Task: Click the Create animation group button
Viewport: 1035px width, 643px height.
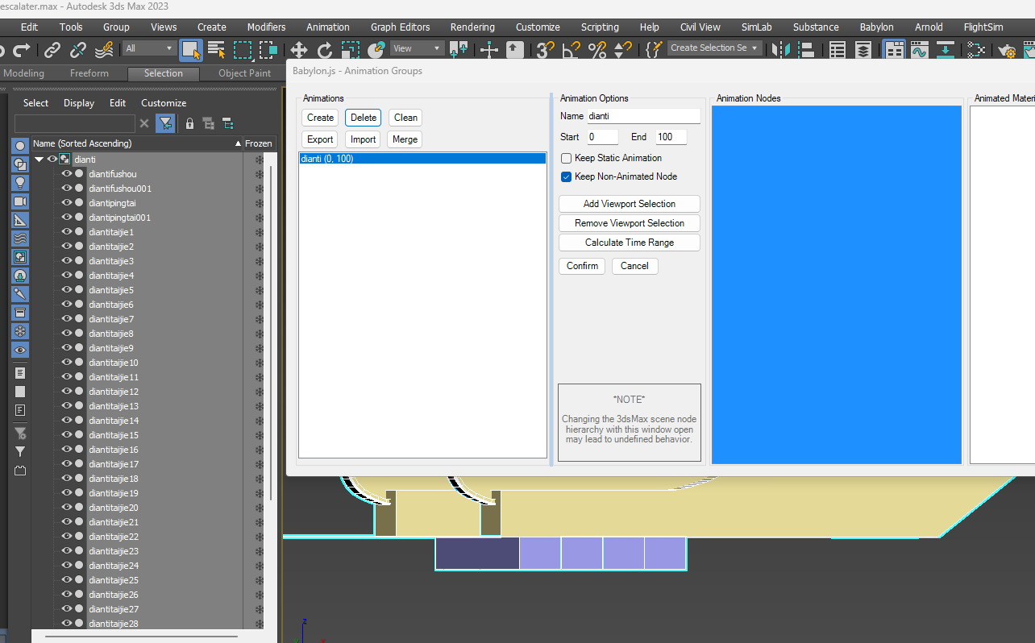Action: (x=320, y=118)
